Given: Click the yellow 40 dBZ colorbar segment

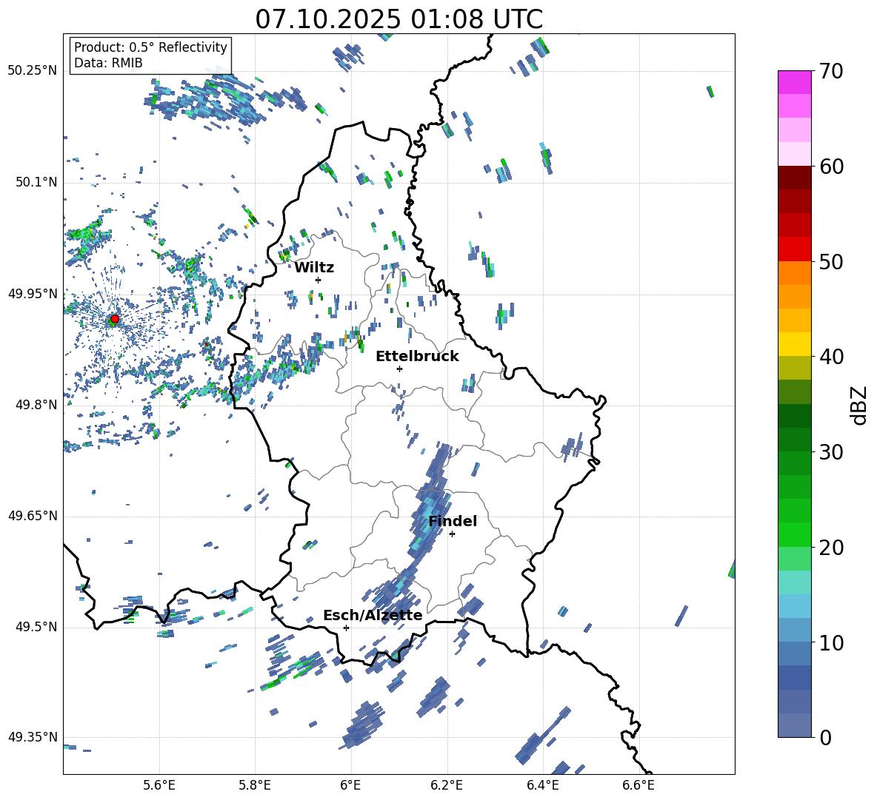Looking at the screenshot, I should tap(794, 344).
